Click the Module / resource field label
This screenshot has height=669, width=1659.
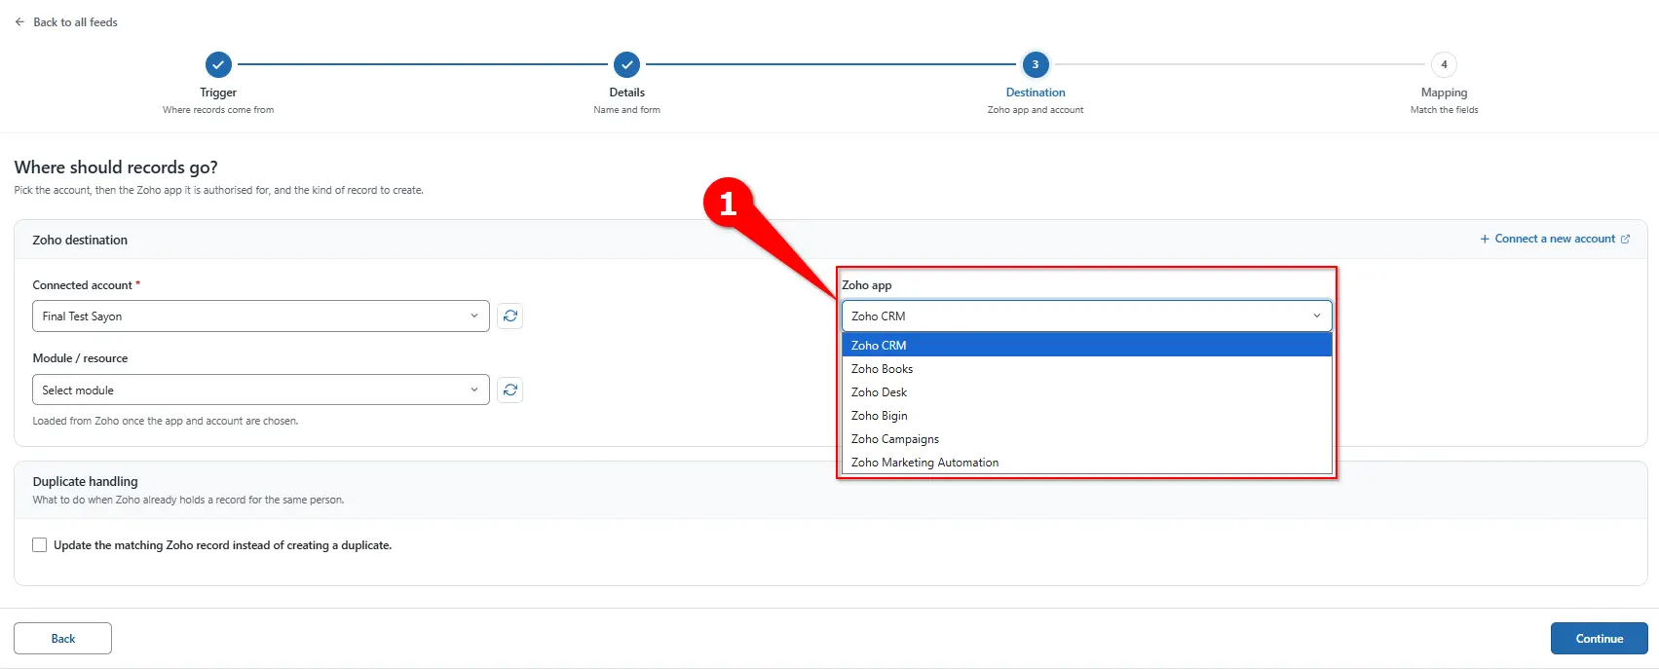pos(80,358)
